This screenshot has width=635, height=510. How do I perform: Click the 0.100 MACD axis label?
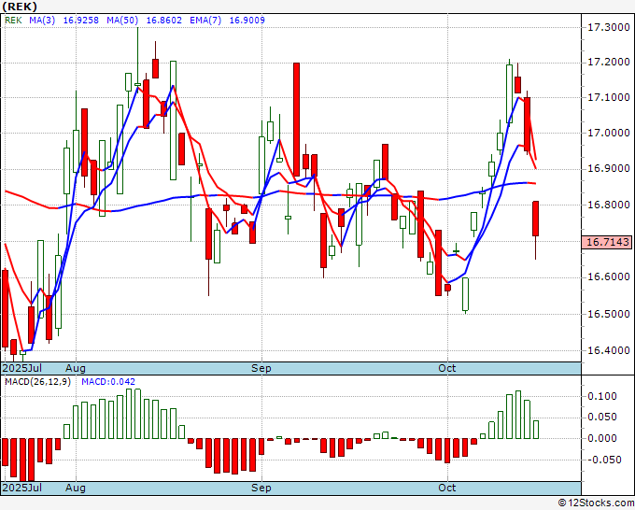click(602, 396)
